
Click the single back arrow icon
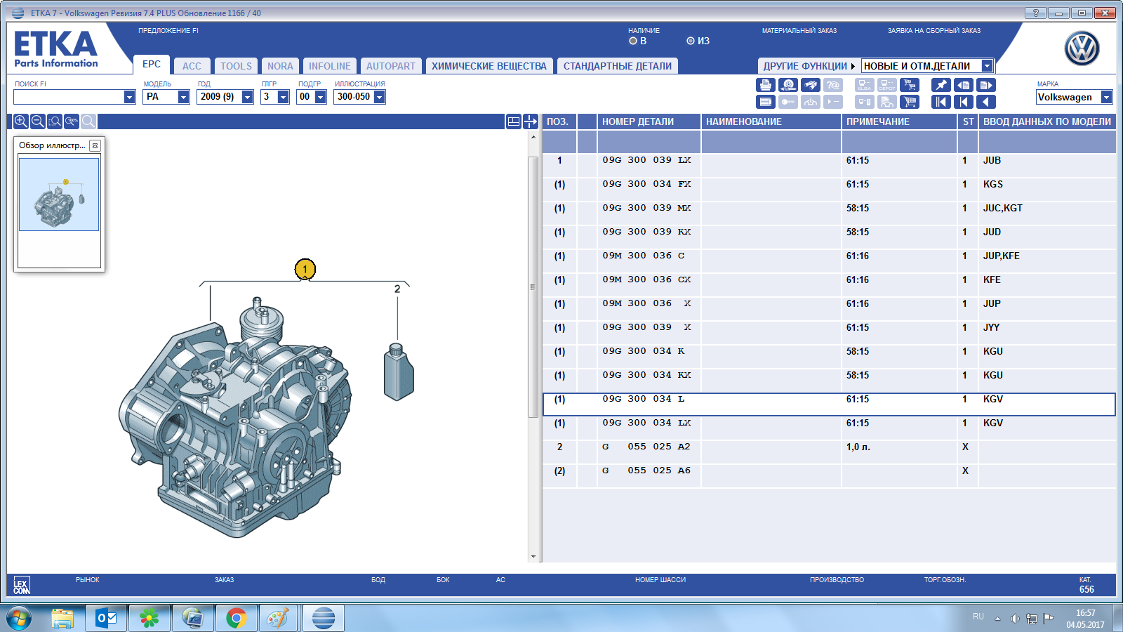(x=986, y=102)
